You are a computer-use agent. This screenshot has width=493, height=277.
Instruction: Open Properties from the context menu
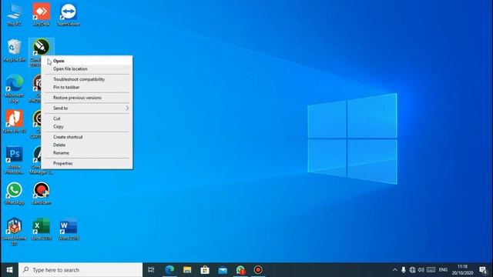tap(87, 163)
